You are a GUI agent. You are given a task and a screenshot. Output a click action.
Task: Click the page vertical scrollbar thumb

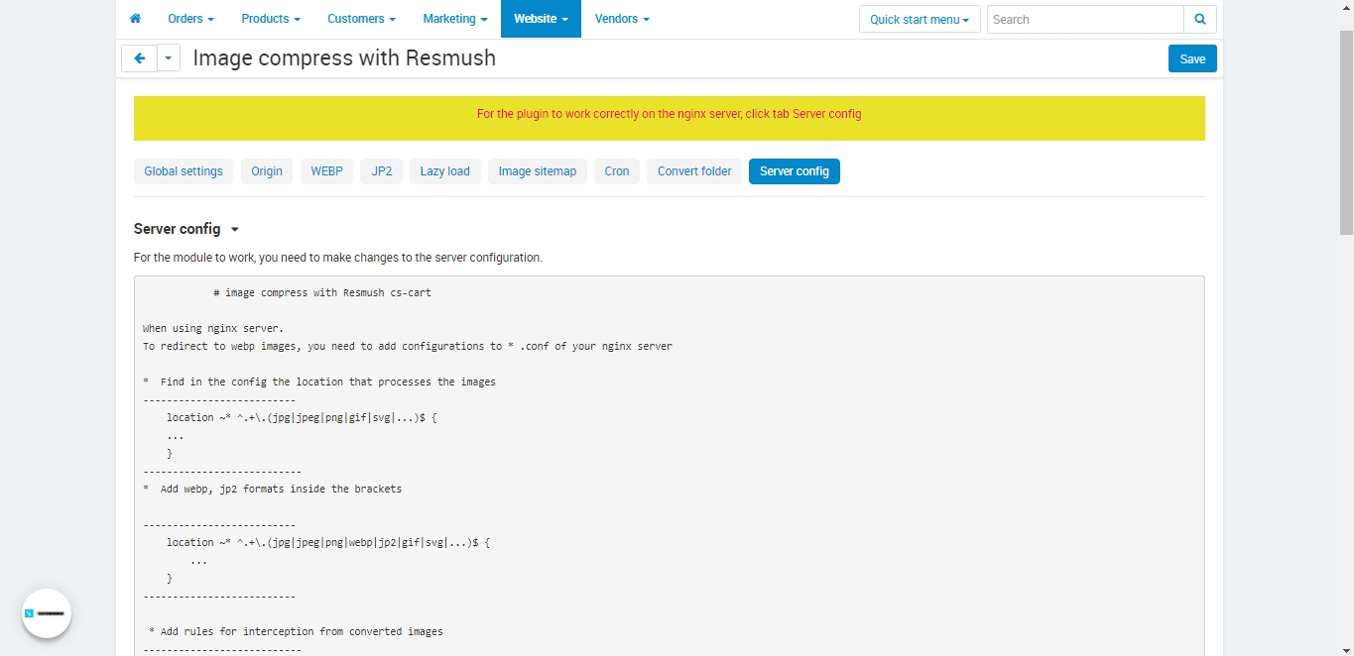point(1346,132)
